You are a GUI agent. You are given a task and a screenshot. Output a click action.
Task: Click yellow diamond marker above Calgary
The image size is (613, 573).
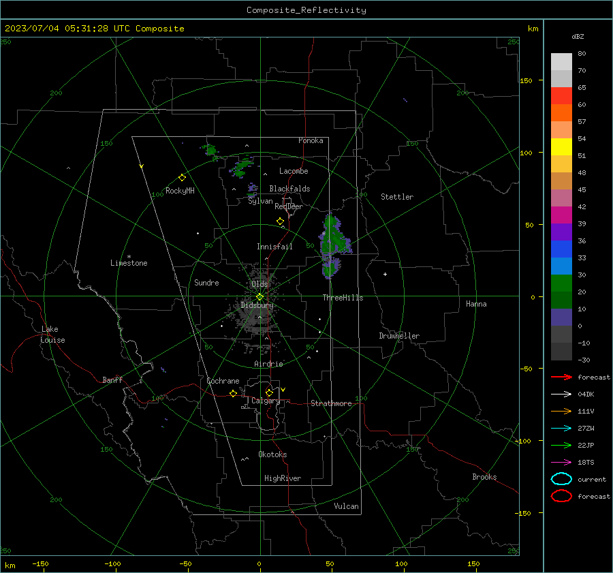269,392
